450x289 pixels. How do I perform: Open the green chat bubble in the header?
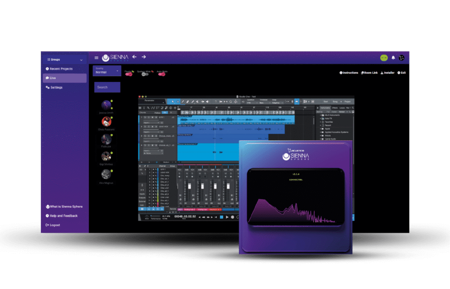click(384, 58)
